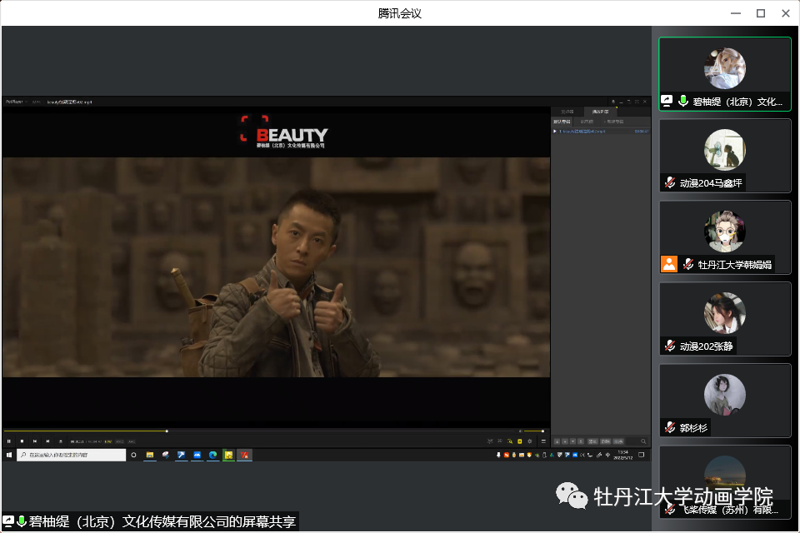Open PotPlayer settings gear
The width and height of the screenshot is (800, 533).
click(x=530, y=441)
